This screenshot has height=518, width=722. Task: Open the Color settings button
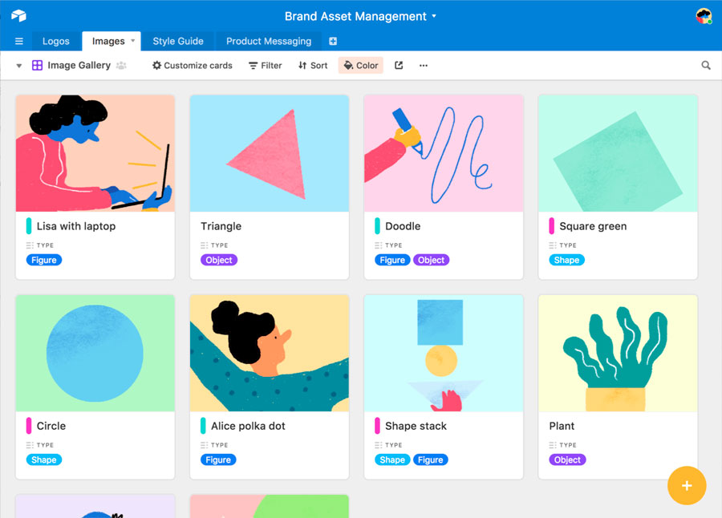[x=361, y=66]
